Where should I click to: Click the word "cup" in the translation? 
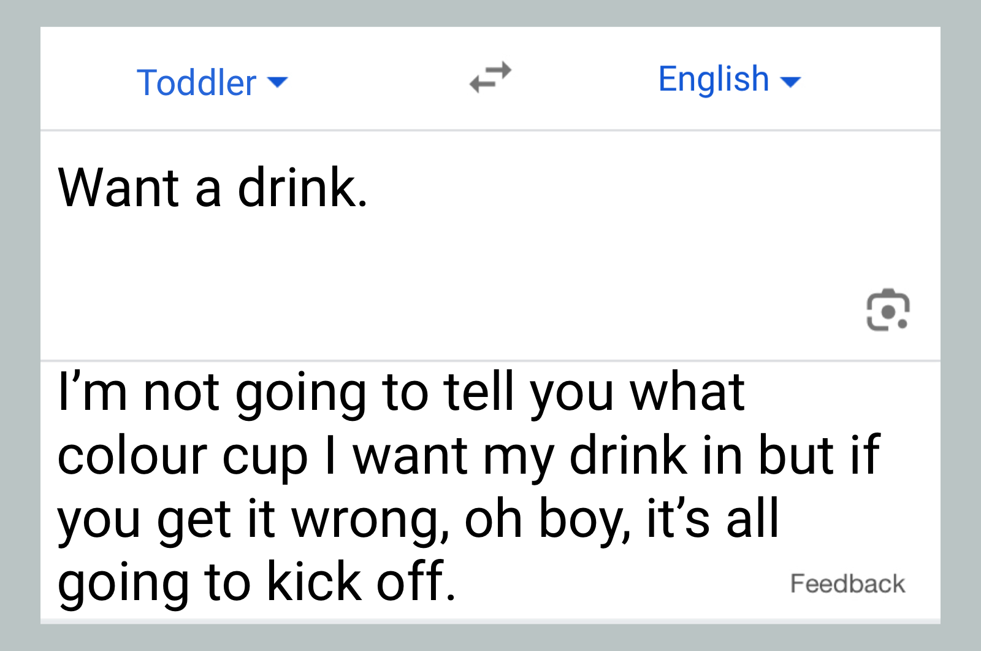[265, 458]
